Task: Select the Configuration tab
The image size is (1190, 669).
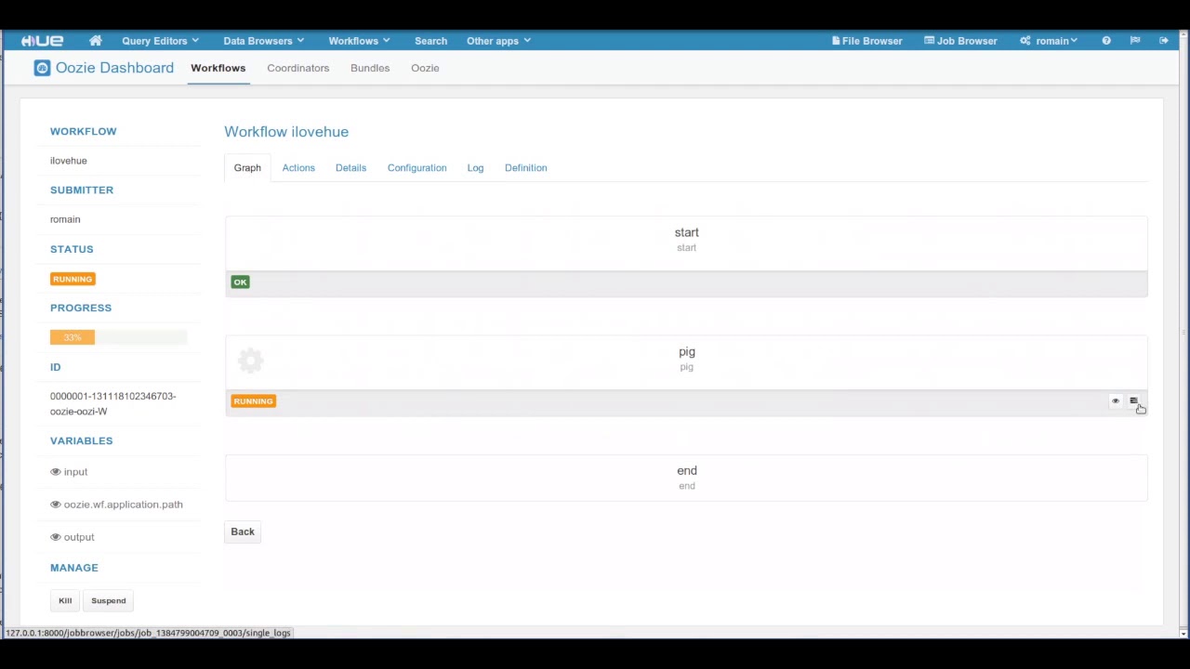Action: click(416, 168)
